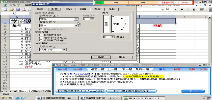Click the 确定 button

point(101,57)
